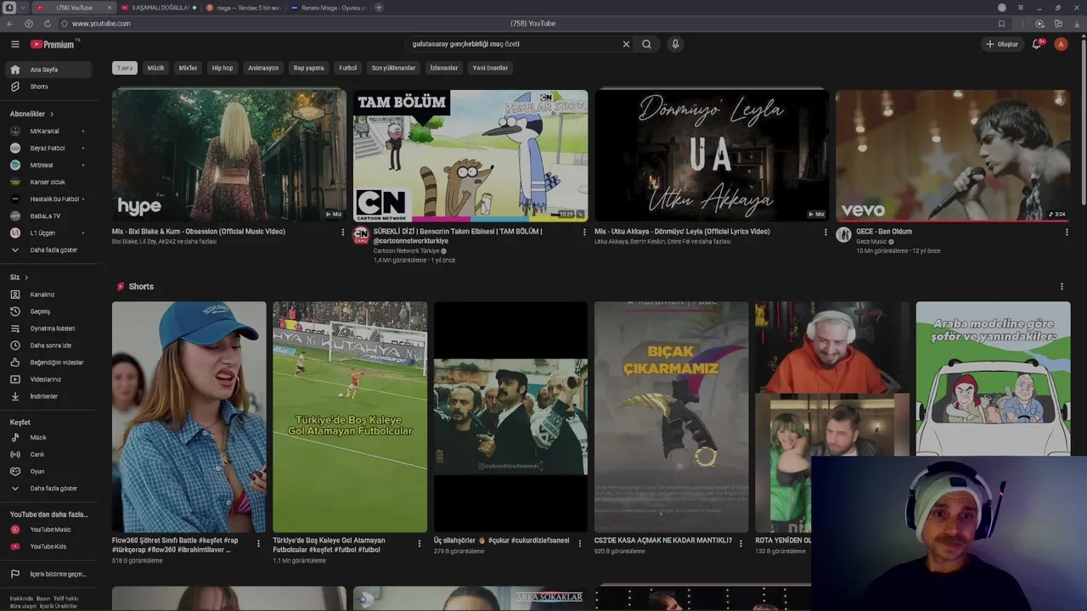
Task: Select the Rap yapma filter chip
Action: (x=308, y=68)
